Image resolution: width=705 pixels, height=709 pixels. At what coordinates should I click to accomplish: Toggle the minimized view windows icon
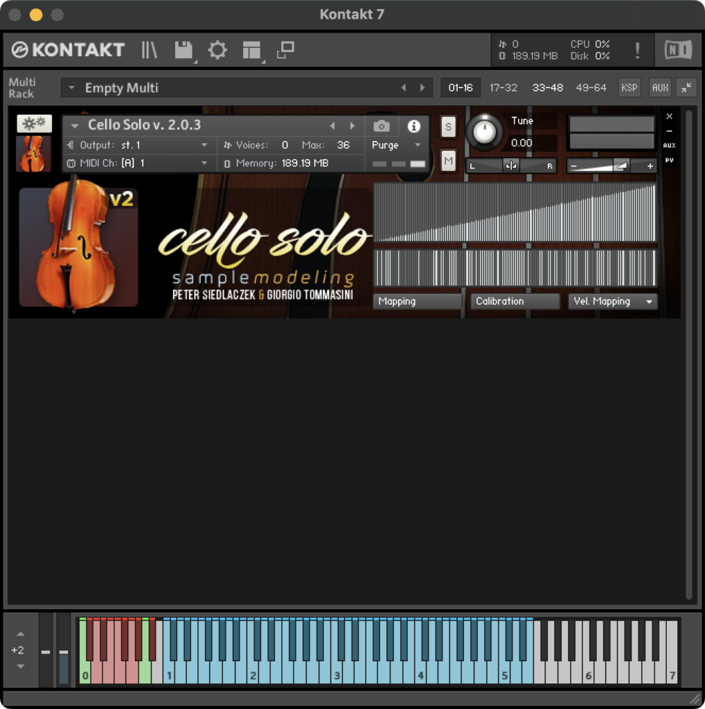pos(285,50)
